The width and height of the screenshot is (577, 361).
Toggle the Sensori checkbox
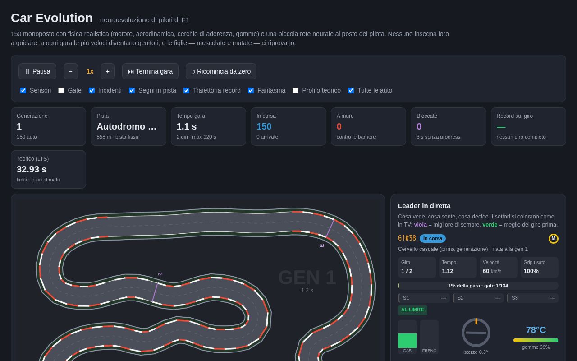point(23,90)
